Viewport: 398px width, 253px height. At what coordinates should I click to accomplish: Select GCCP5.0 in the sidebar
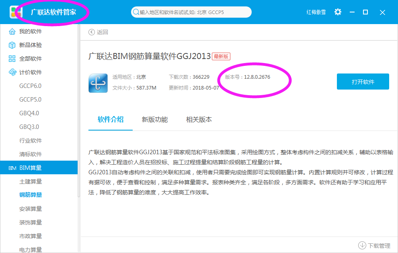tap(30, 100)
